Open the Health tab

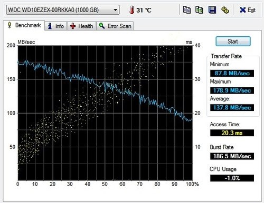(x=82, y=26)
